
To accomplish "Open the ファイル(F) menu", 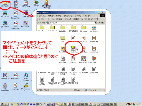I will [42, 16].
